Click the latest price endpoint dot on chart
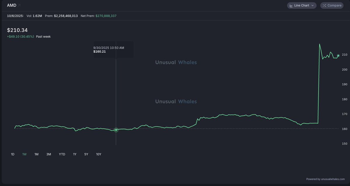 (x=338, y=56)
